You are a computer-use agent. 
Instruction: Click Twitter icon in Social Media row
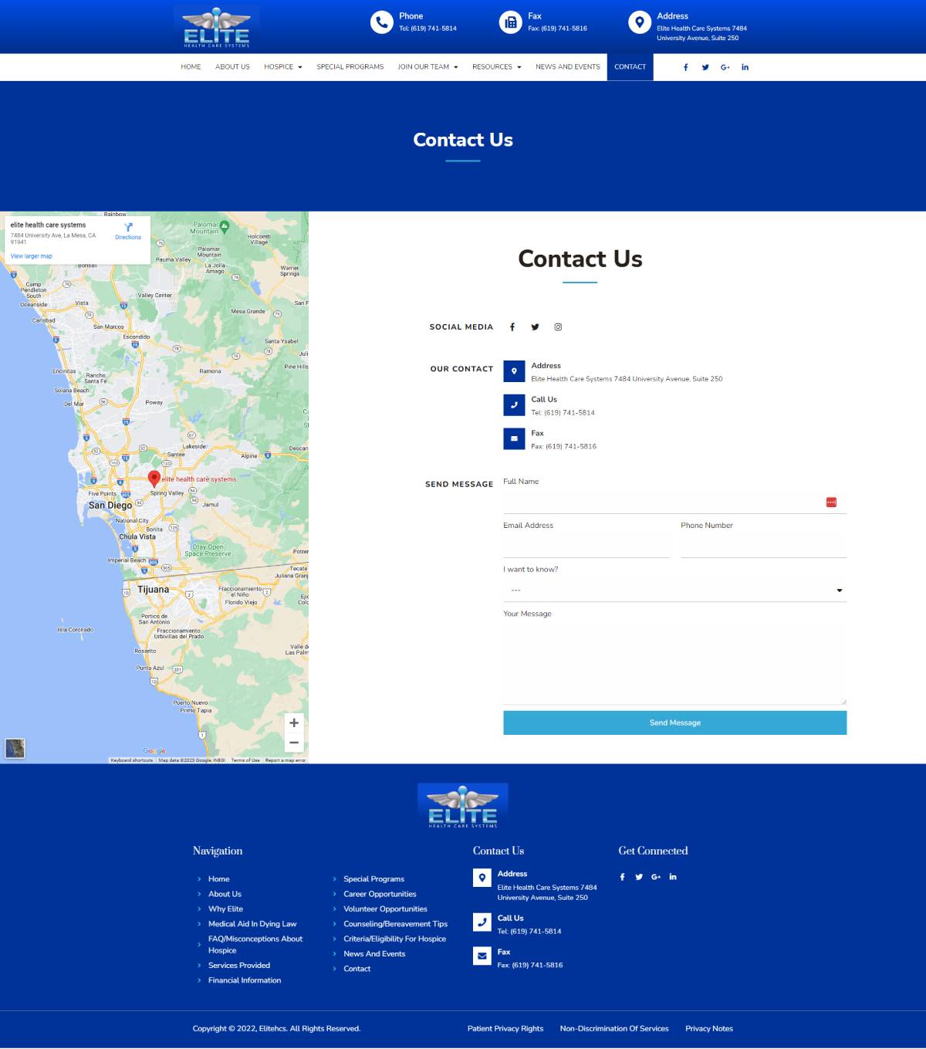[x=535, y=327]
